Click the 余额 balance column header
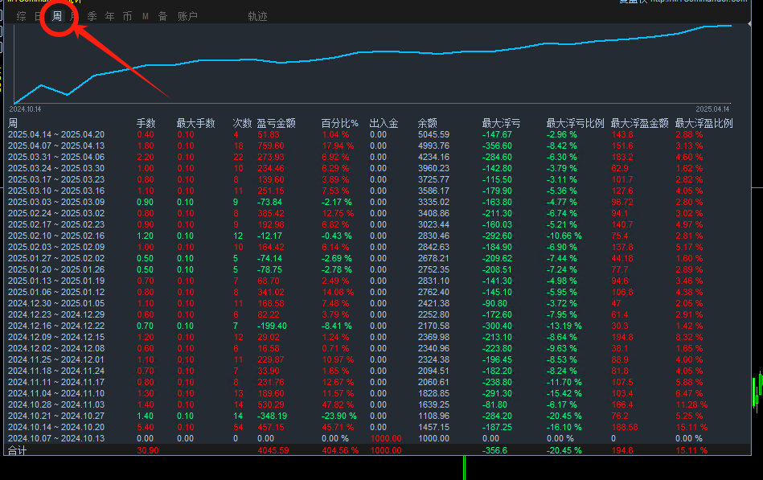The width and height of the screenshot is (763, 480). pos(427,123)
